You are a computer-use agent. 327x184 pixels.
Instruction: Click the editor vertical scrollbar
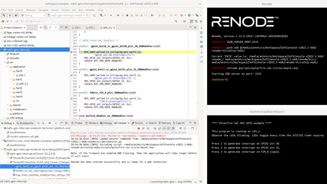(197, 74)
